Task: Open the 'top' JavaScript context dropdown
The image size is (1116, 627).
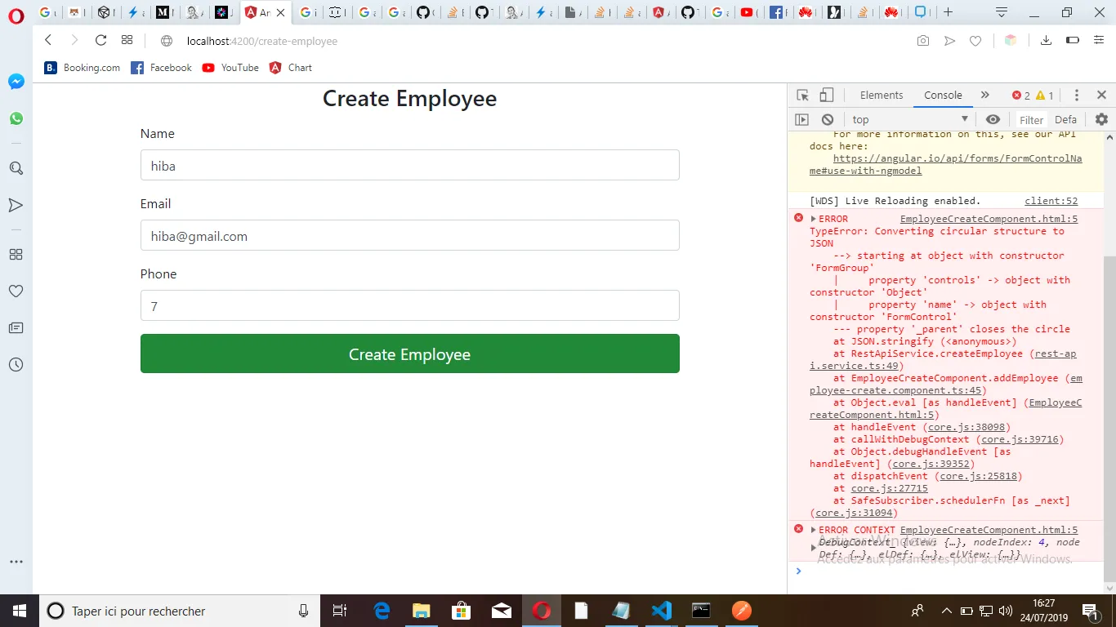Action: click(x=909, y=119)
